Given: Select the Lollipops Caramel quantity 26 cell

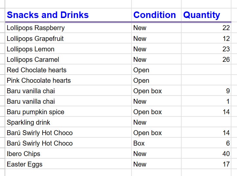Looking at the screenshot, I should coord(206,60).
